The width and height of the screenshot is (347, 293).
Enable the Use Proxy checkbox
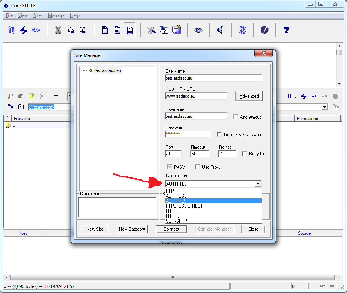click(197, 167)
